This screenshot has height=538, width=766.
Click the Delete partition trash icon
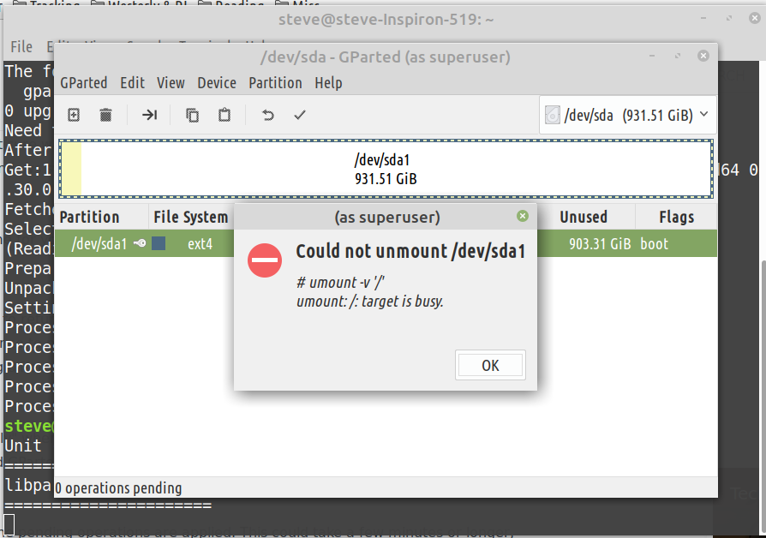coord(105,115)
